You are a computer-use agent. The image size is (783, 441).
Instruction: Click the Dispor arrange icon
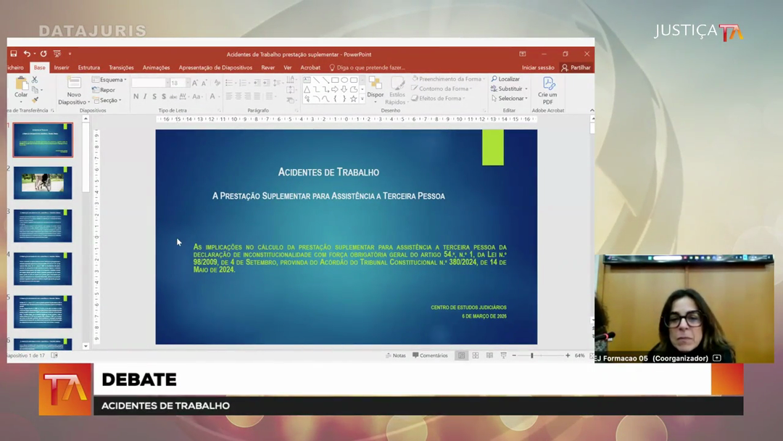[375, 86]
